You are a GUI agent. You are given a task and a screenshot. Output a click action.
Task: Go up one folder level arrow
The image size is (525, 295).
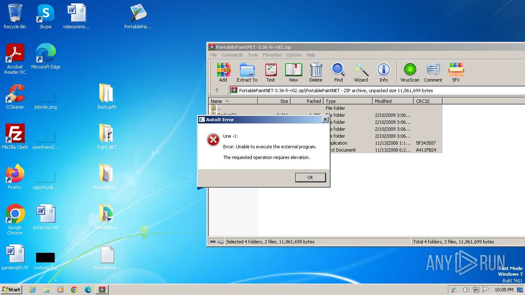point(217,90)
